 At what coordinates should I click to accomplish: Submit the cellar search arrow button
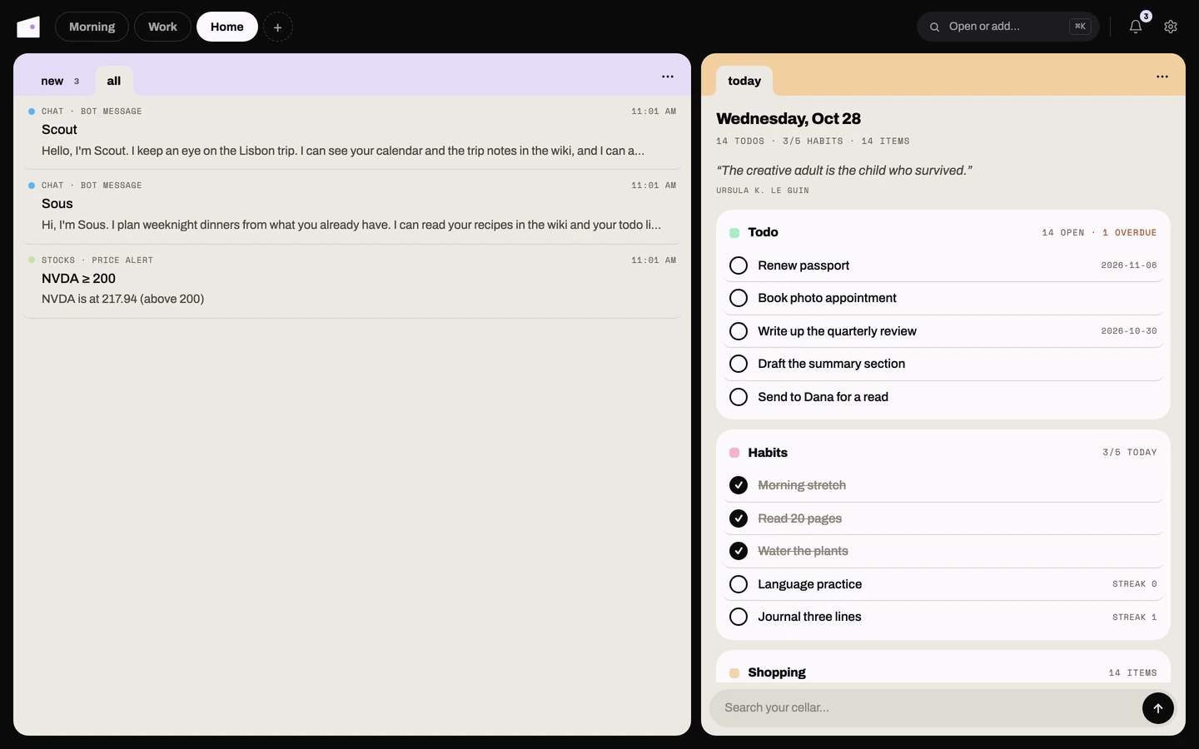[1157, 708]
